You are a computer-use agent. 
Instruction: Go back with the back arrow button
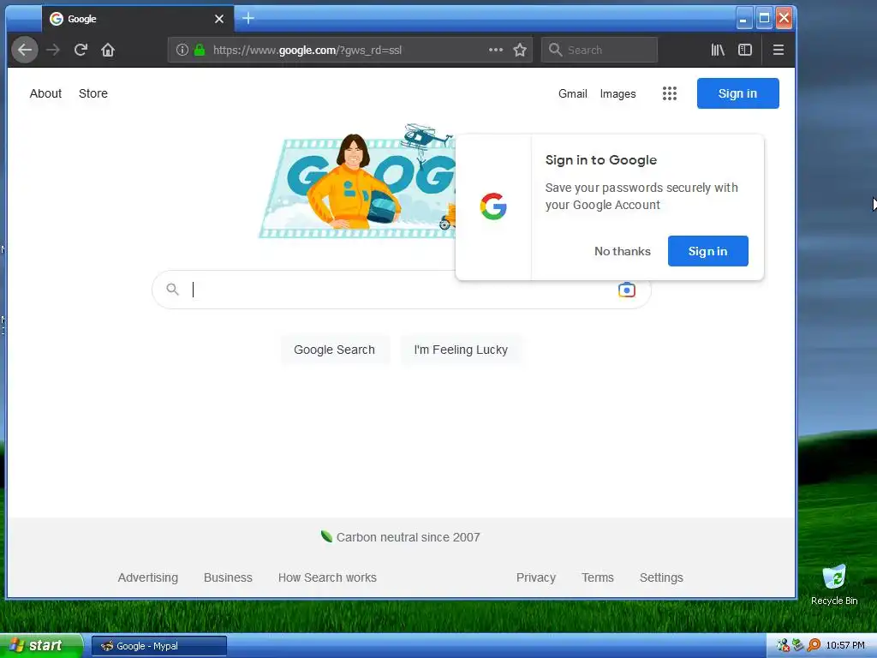coord(25,50)
